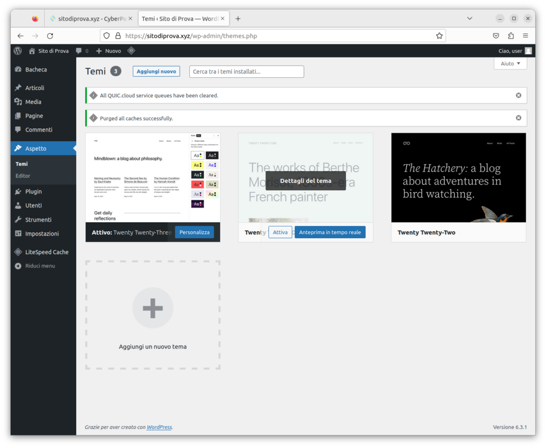Open the browser extensions icon
The height and width of the screenshot is (447, 546).
point(511,36)
